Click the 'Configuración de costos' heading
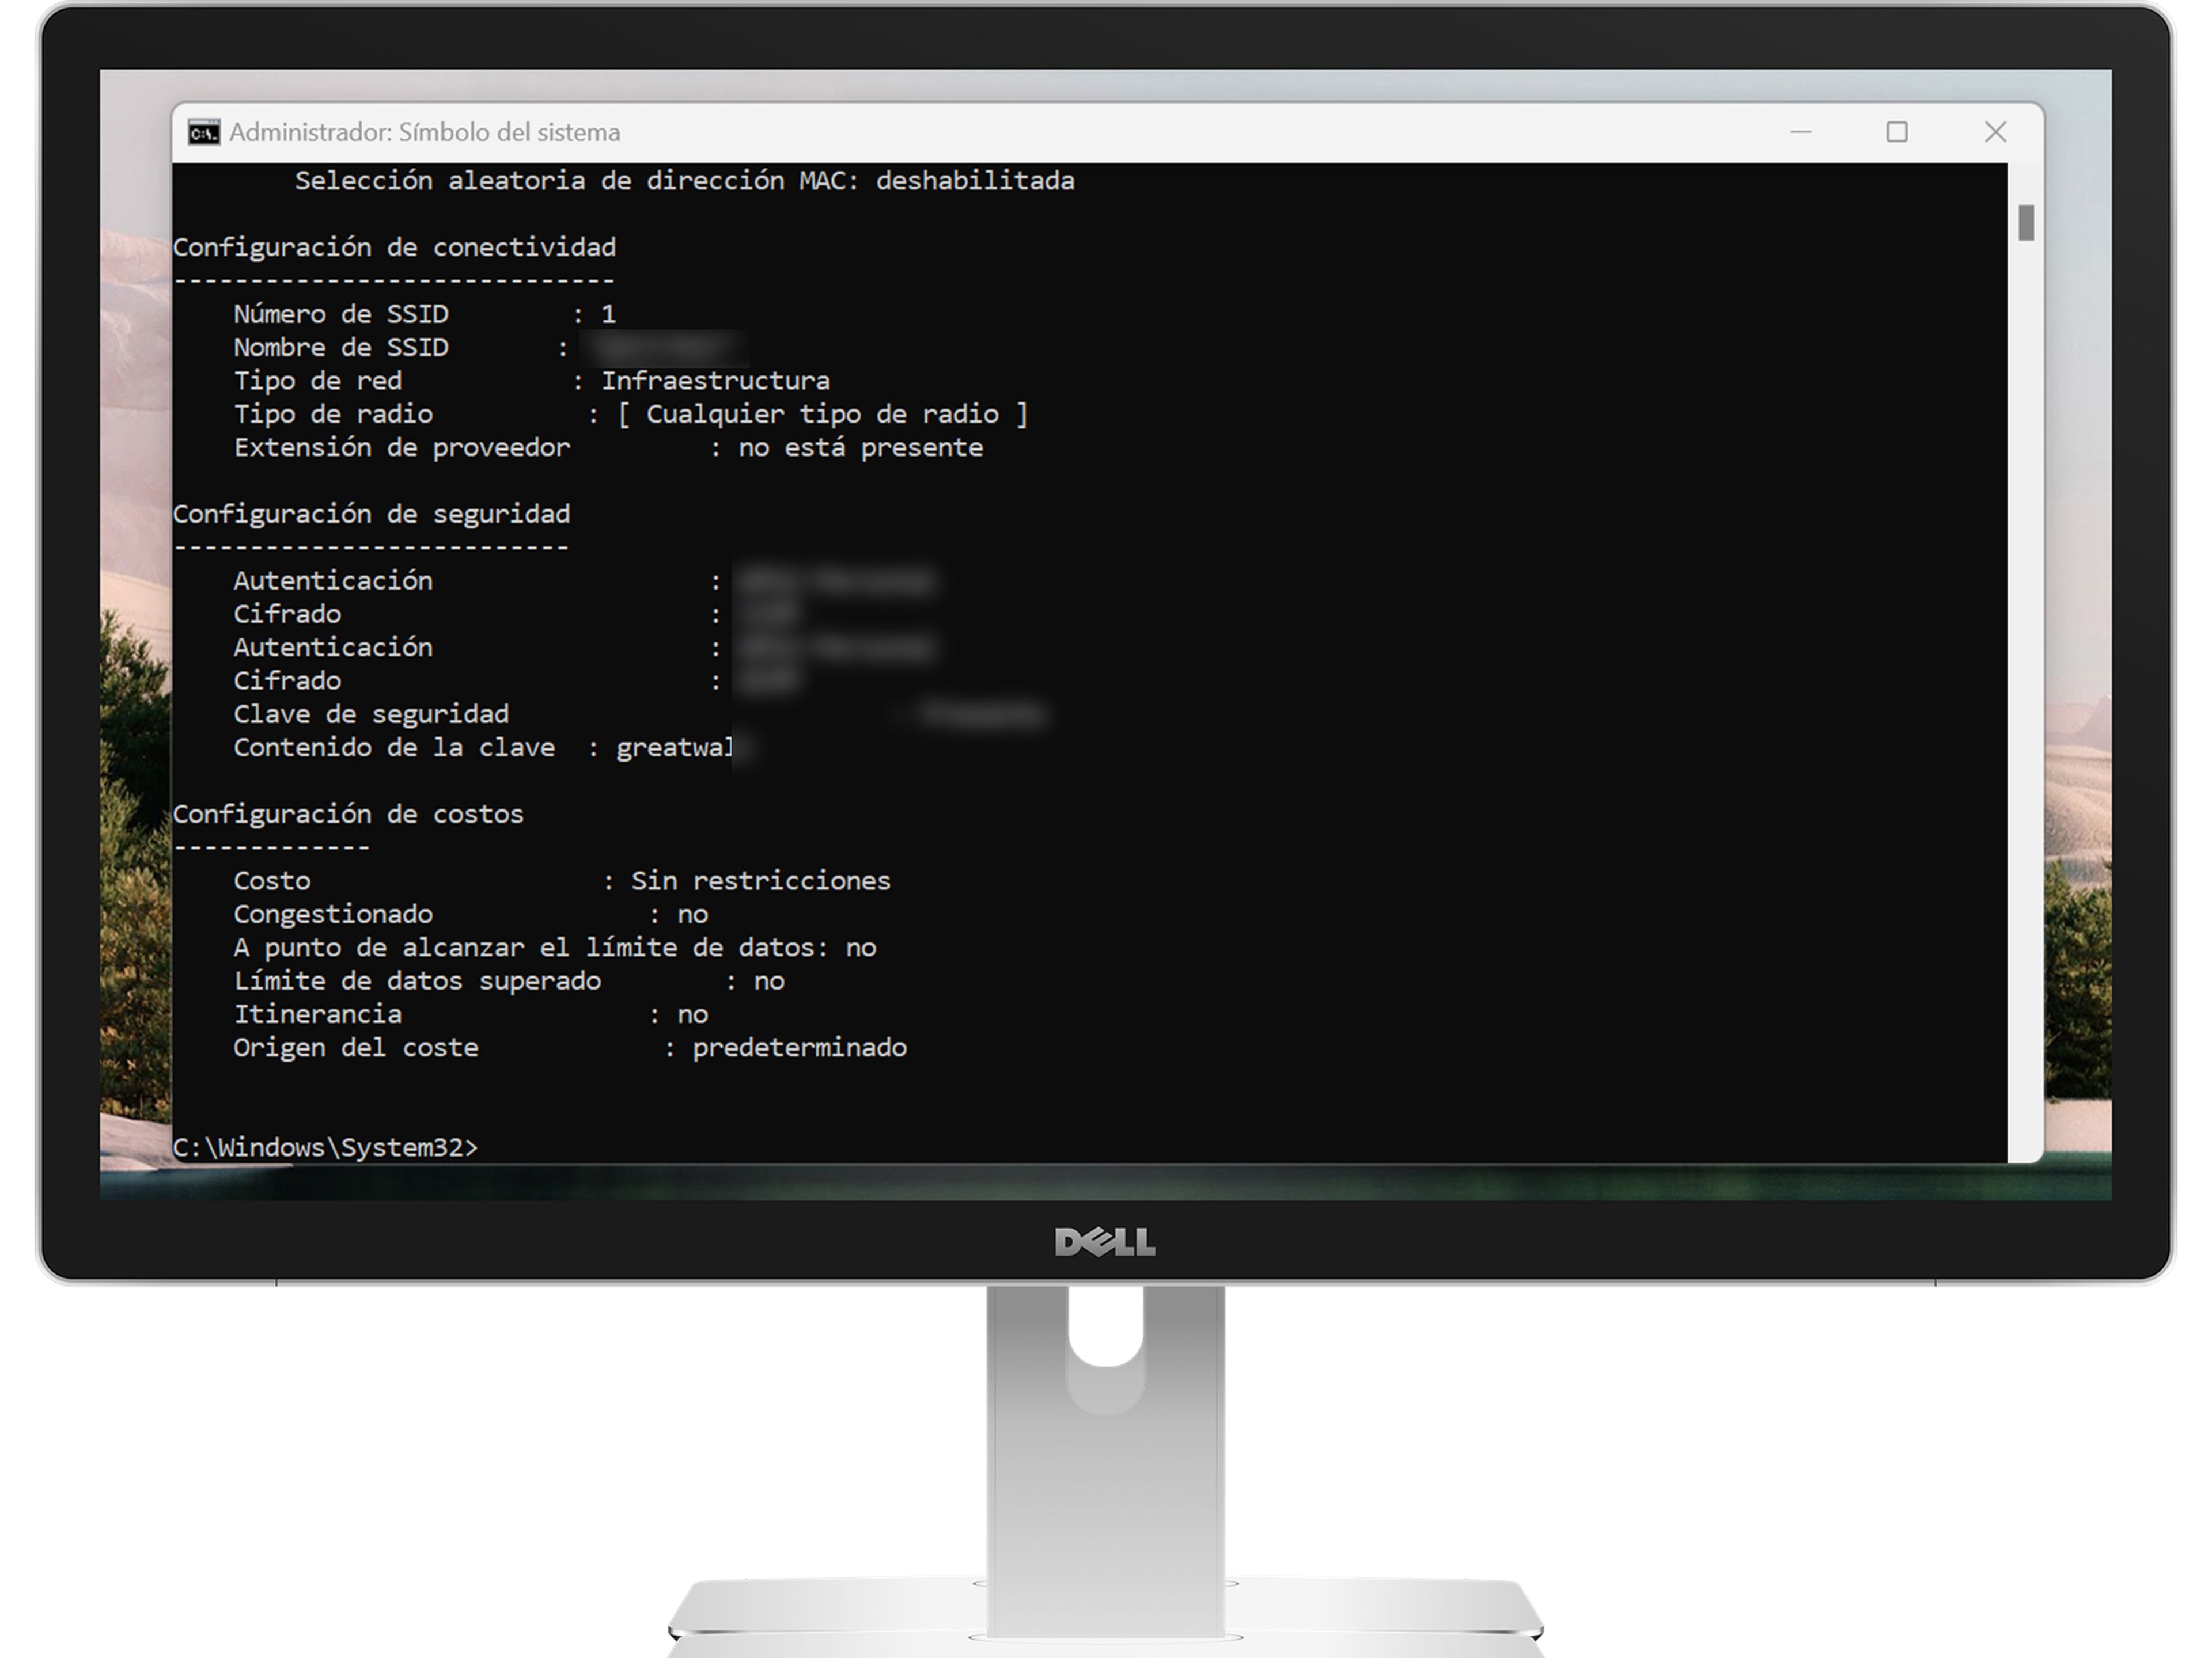The height and width of the screenshot is (1658, 2212). 348,815
